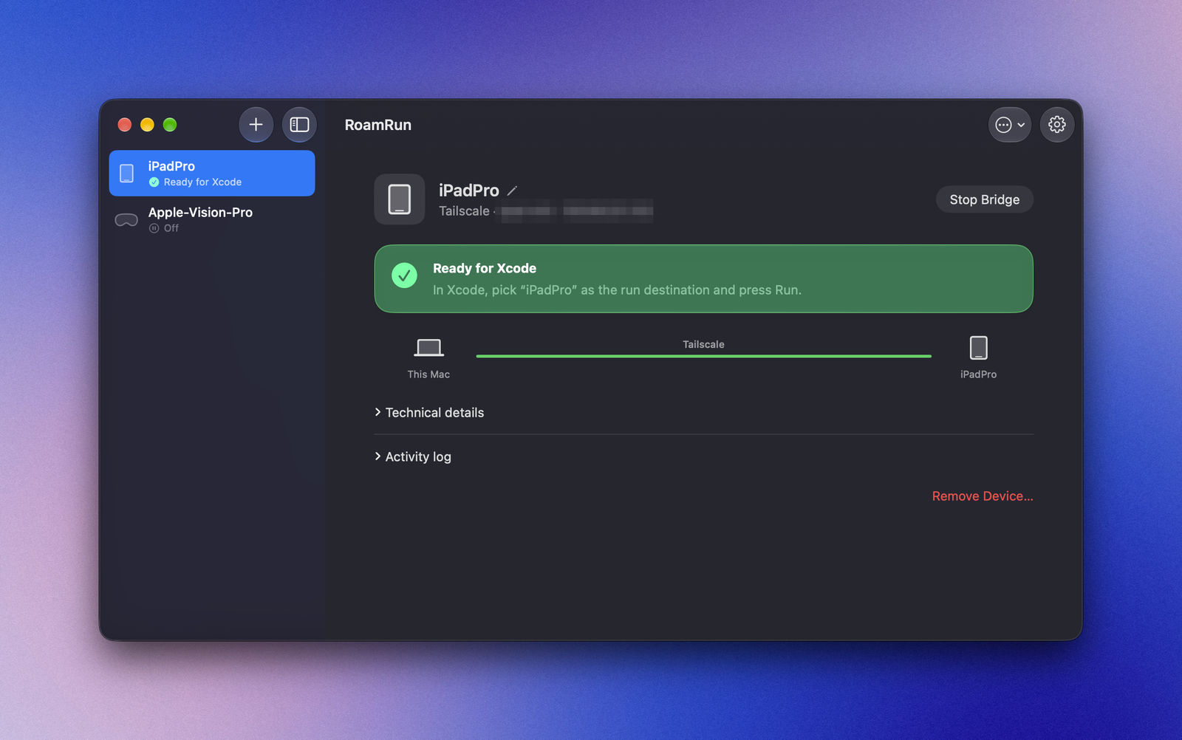Click Remove Device link

pyautogui.click(x=983, y=496)
